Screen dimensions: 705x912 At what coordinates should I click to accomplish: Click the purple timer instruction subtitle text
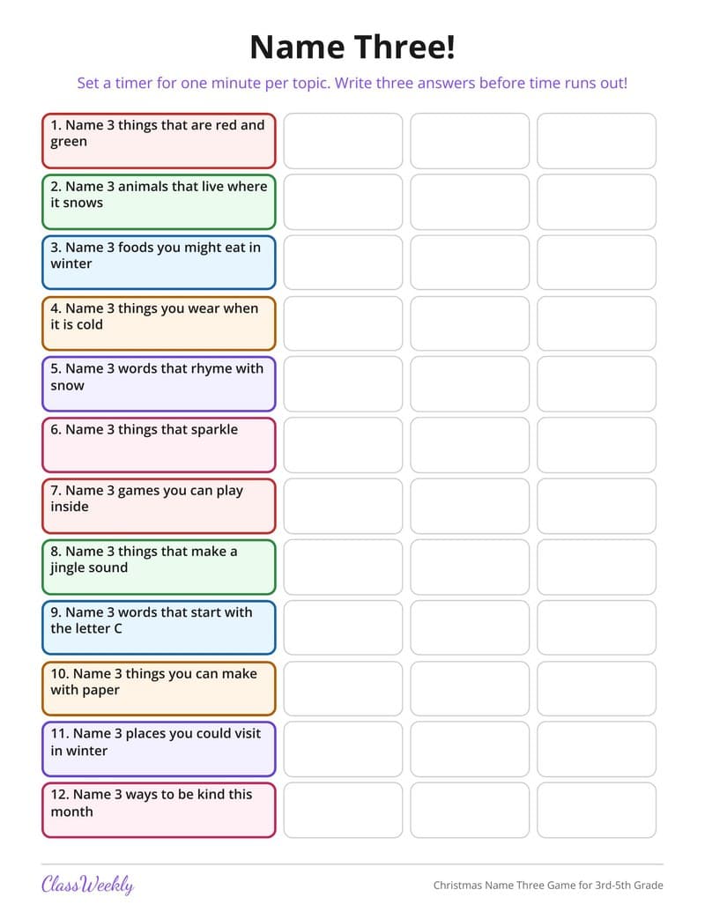pyautogui.click(x=352, y=83)
